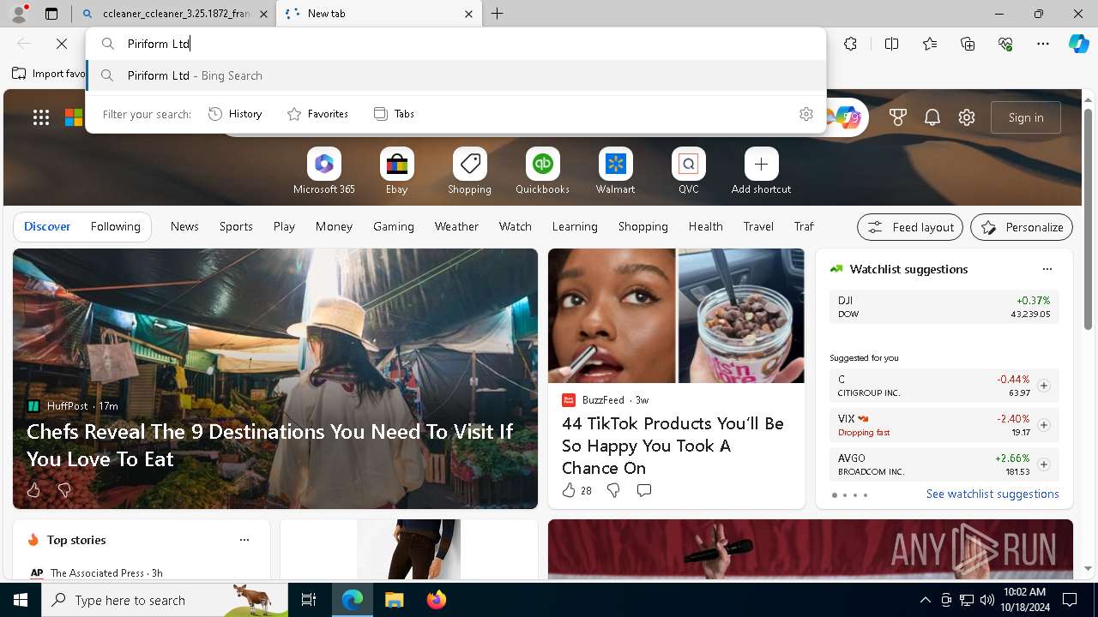
Task: Open Microsoft Rewards trophy icon
Action: click(x=898, y=117)
